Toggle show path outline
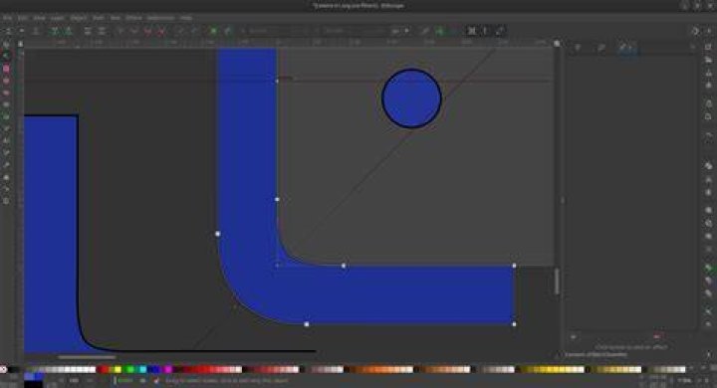Screen dimensions: 717x388 pyautogui.click(x=500, y=31)
